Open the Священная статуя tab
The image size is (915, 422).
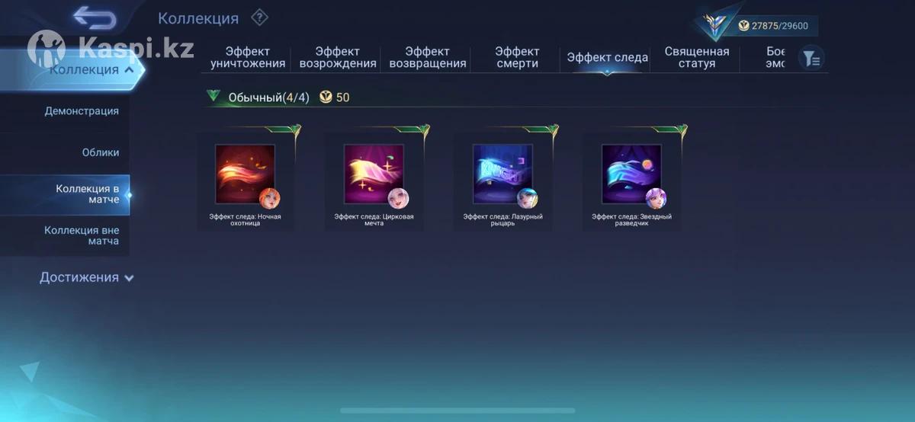696,58
